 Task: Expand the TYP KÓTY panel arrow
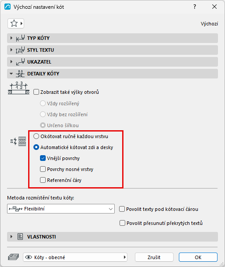[x=11, y=38]
